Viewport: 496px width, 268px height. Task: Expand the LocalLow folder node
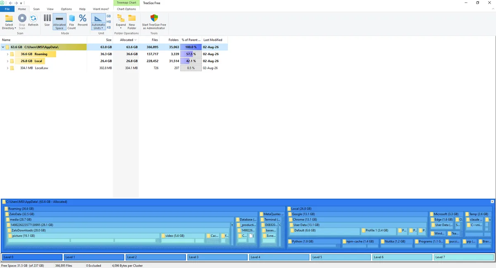7,68
